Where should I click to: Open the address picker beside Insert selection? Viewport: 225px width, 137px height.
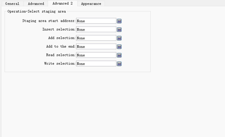(x=119, y=30)
